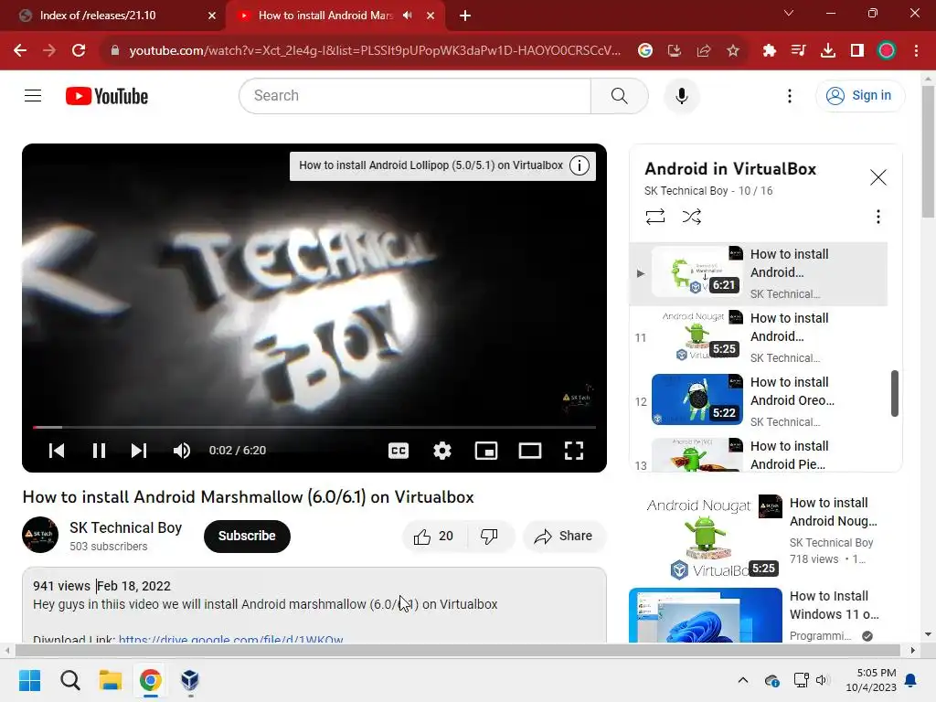Viewport: 936px width, 702px height.
Task: Reload the current page
Action: click(x=79, y=51)
